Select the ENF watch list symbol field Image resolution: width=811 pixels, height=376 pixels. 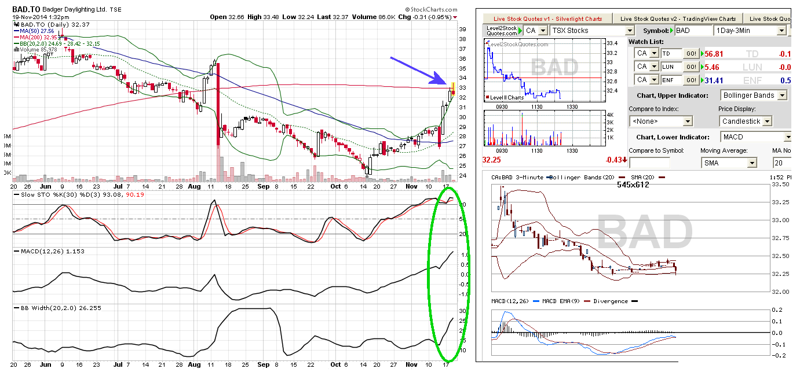click(x=671, y=80)
